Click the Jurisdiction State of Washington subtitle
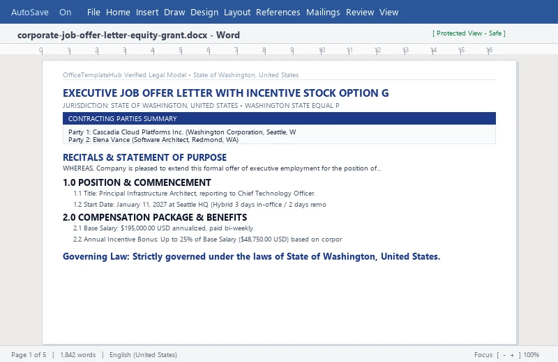 click(201, 106)
